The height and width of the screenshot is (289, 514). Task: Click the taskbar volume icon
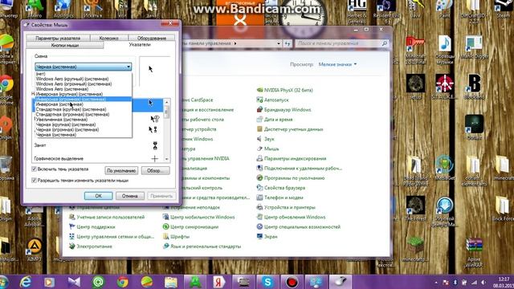(x=483, y=282)
